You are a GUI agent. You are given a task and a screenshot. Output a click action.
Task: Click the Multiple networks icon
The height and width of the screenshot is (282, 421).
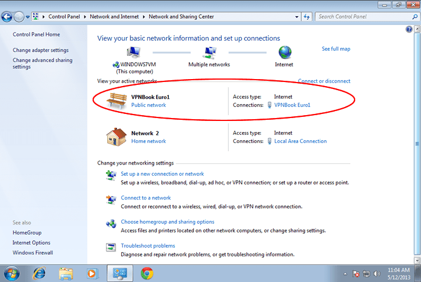click(209, 52)
